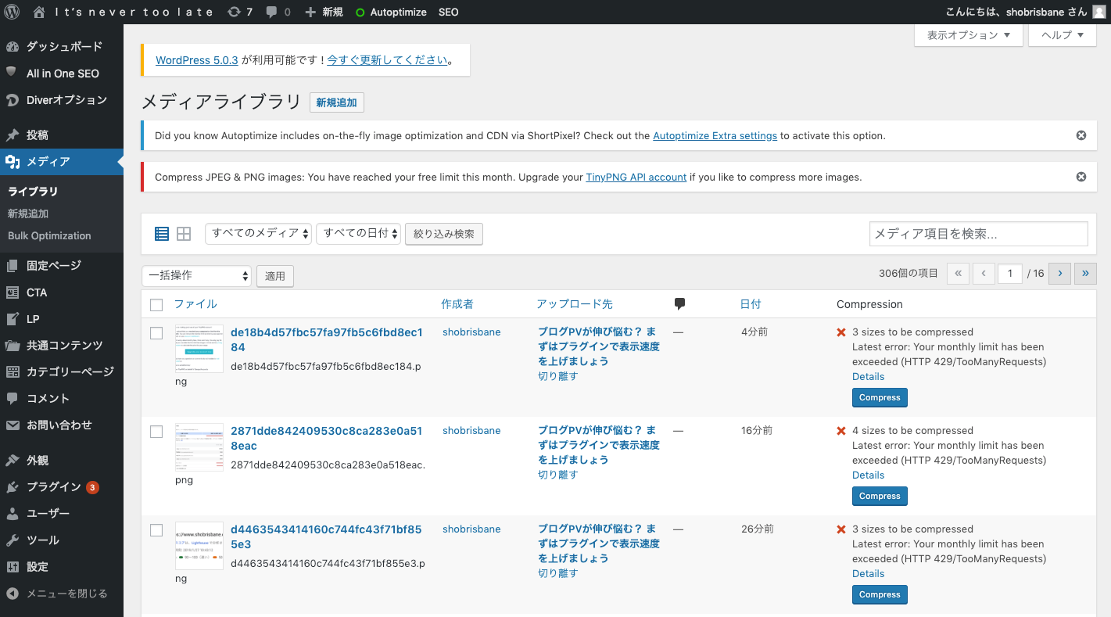Focus the メディア項目を検索 search field
Viewport: 1111px width, 617px height.
(979, 234)
